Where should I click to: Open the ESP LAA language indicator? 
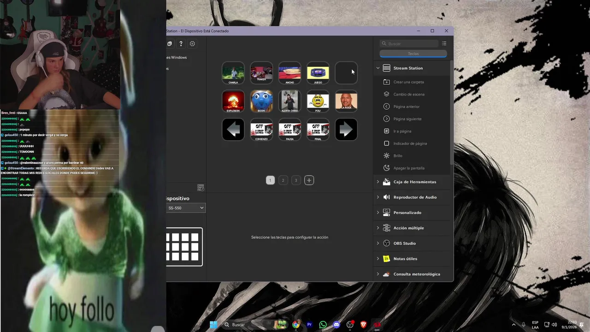pos(535,325)
